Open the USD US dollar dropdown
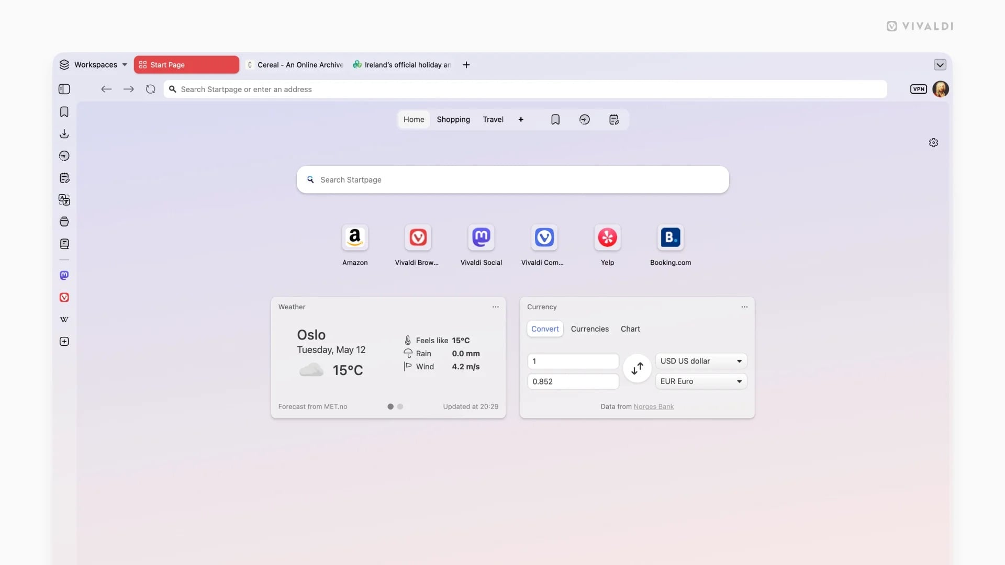 (x=701, y=361)
